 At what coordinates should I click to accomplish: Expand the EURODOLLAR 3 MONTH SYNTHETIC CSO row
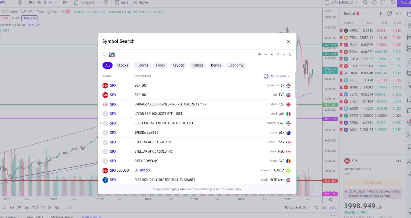coord(100,123)
